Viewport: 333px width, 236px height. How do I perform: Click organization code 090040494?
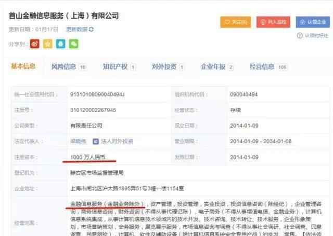(x=244, y=94)
